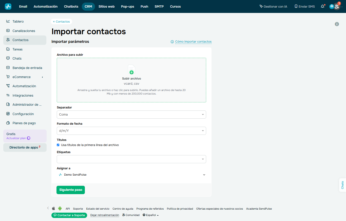Open the Pop-ups top menu
This screenshot has height=221, width=346.
tap(128, 7)
